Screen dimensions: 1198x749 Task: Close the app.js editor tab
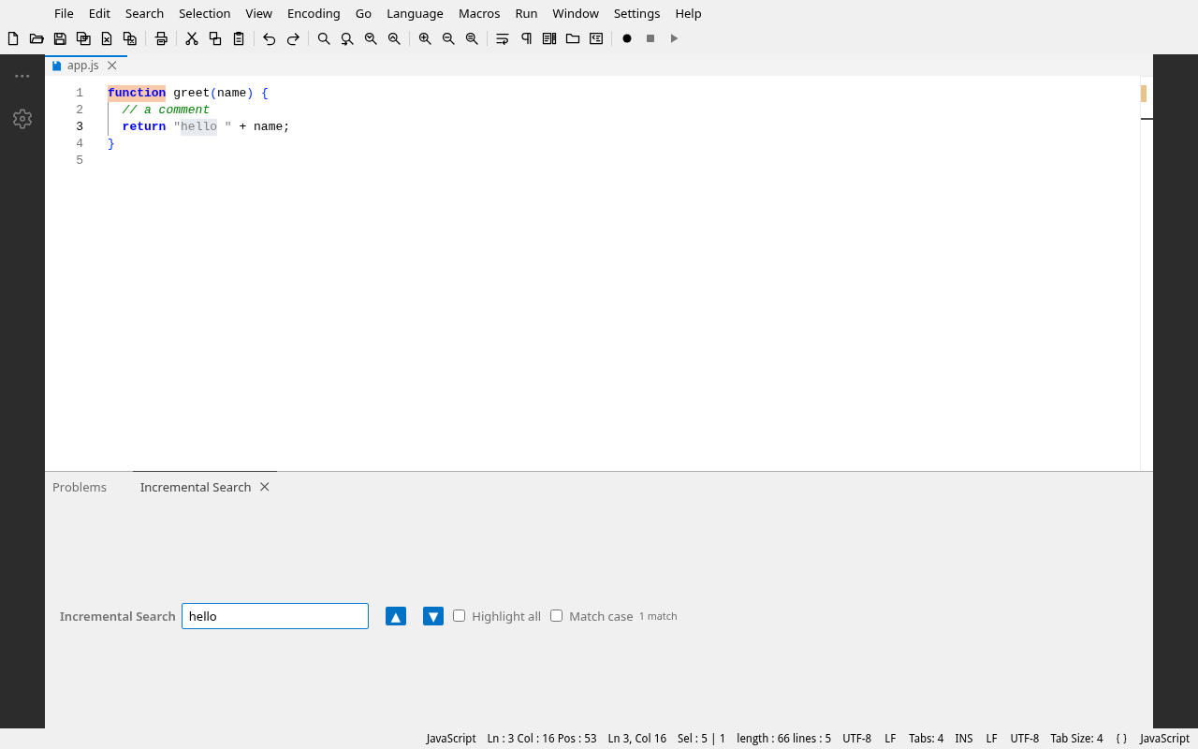tap(112, 66)
